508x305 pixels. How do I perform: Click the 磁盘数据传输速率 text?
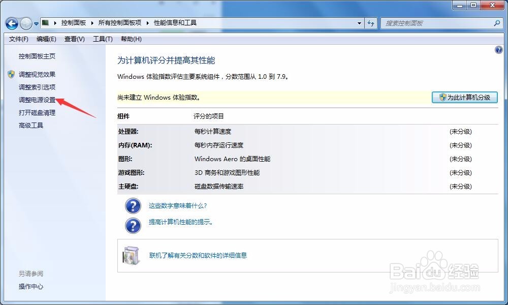click(x=218, y=187)
